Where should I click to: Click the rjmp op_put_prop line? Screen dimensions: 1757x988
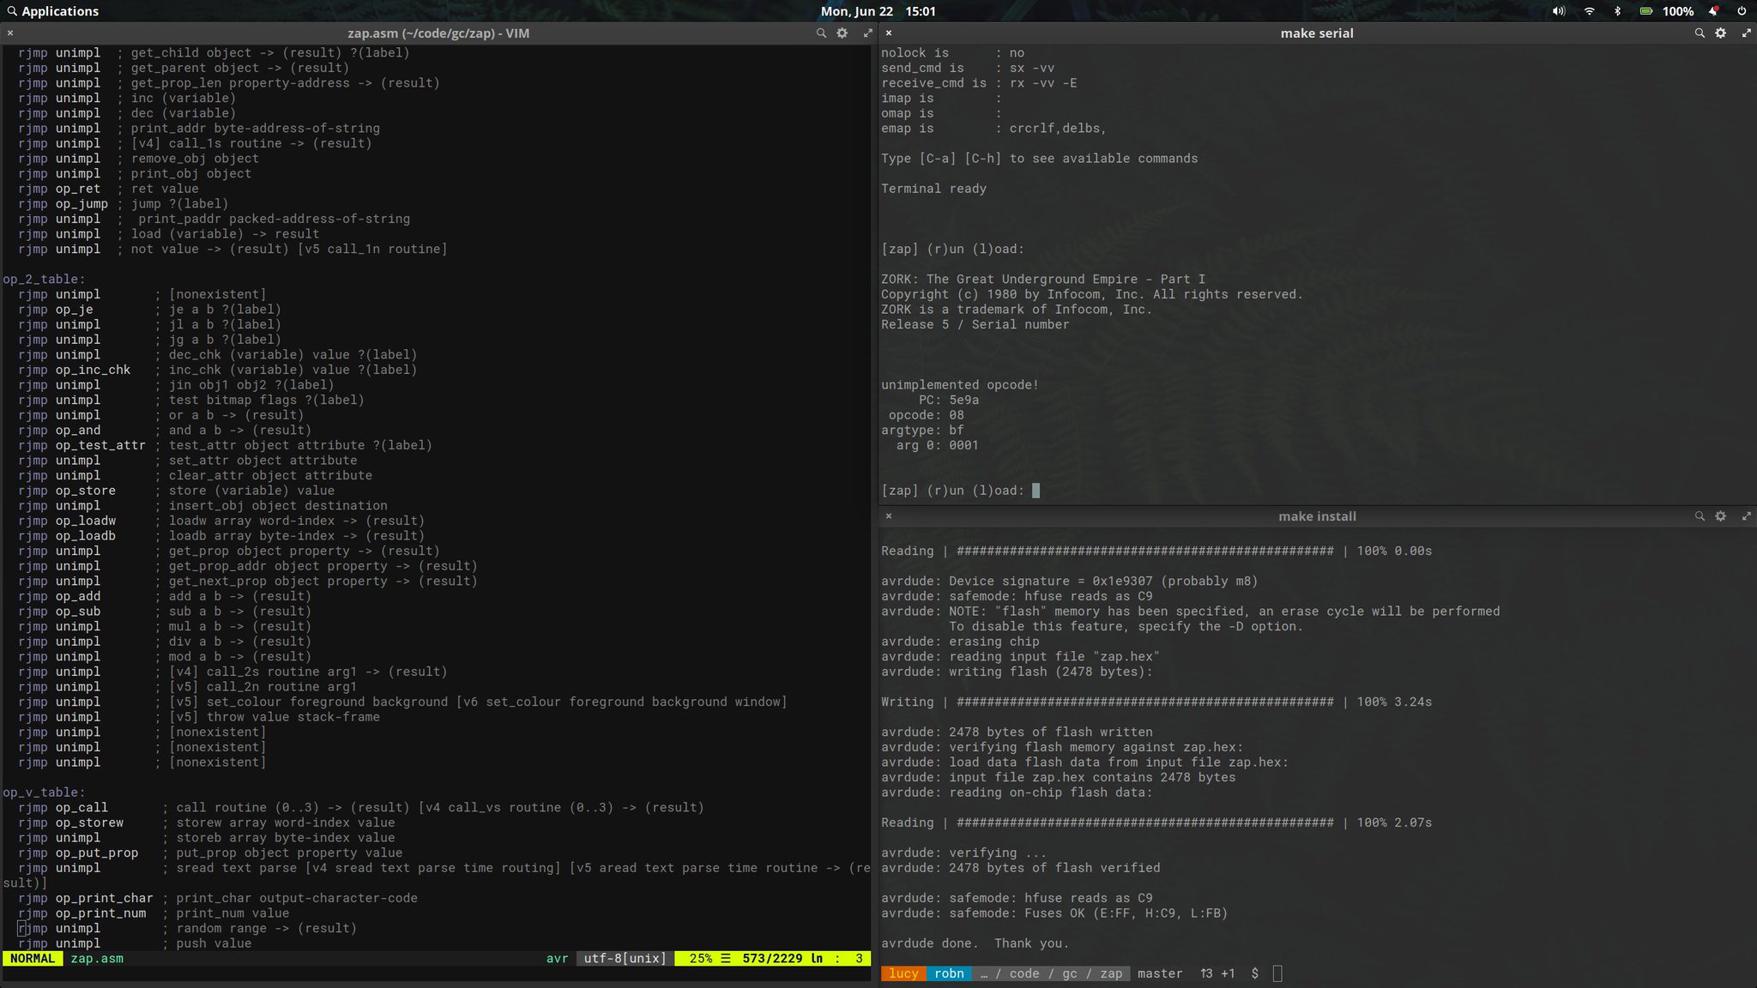point(210,852)
